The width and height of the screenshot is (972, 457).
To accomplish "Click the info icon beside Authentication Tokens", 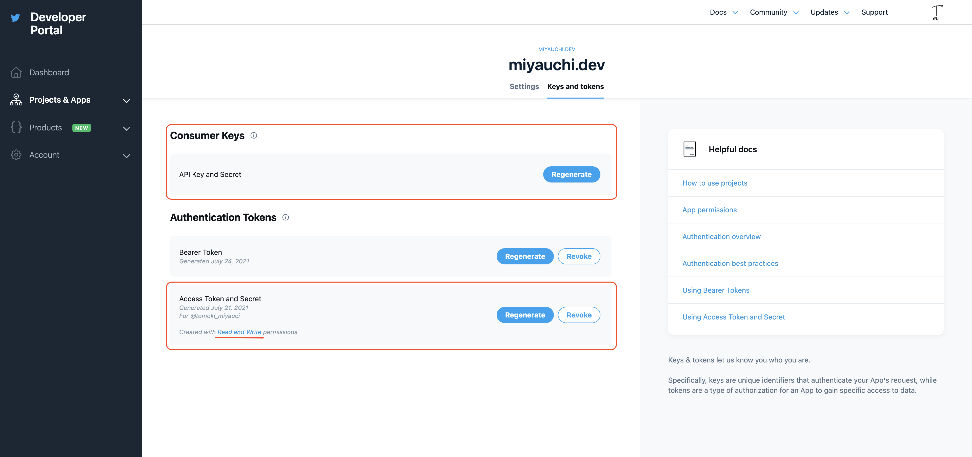I will point(286,217).
